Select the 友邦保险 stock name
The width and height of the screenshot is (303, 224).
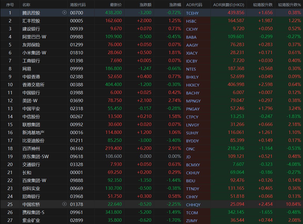[31, 45]
